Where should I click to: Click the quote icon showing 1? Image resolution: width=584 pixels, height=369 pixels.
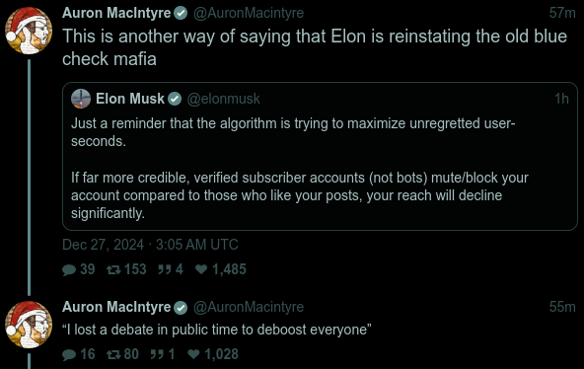157,354
